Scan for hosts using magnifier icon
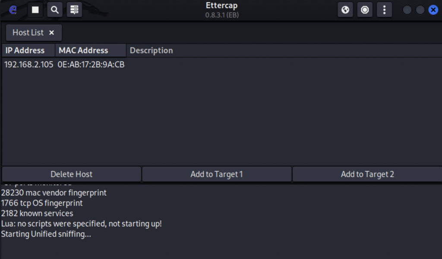The width and height of the screenshot is (442, 259). [55, 10]
